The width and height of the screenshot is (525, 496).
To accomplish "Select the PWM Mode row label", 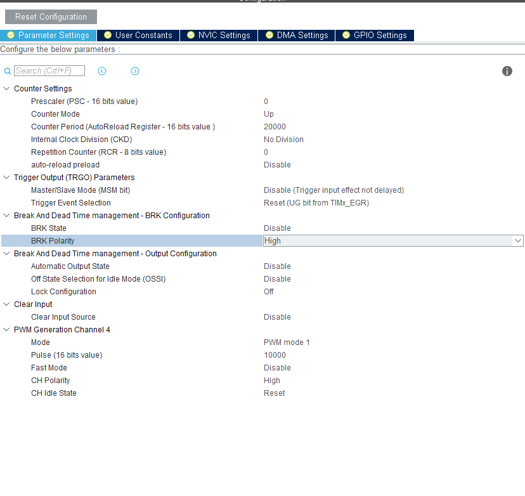I will (x=41, y=343).
